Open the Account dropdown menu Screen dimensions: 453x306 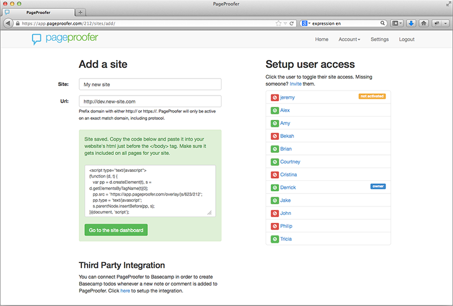(349, 40)
